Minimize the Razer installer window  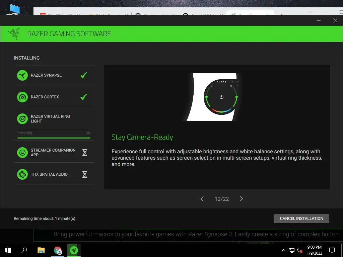(319, 20)
